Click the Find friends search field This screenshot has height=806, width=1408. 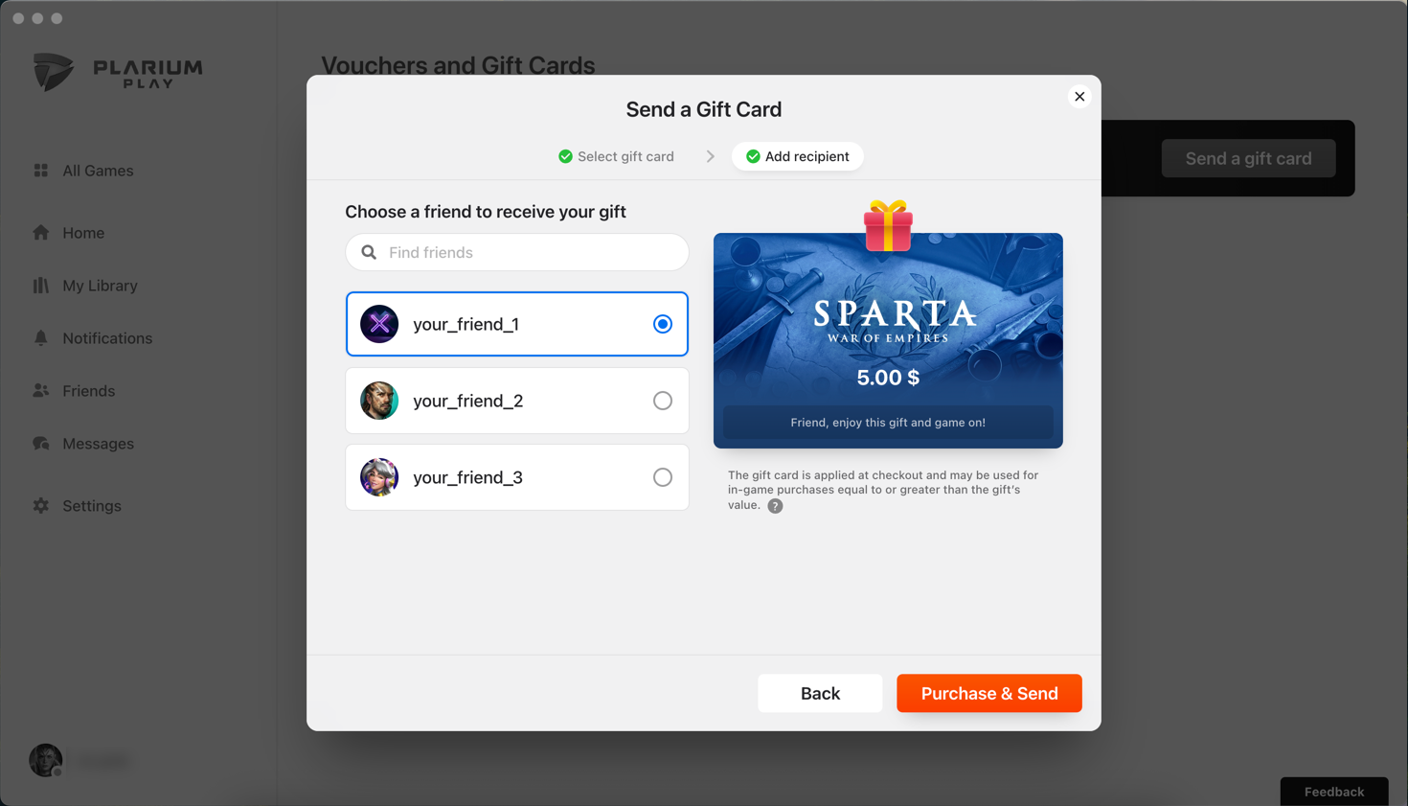pos(517,252)
